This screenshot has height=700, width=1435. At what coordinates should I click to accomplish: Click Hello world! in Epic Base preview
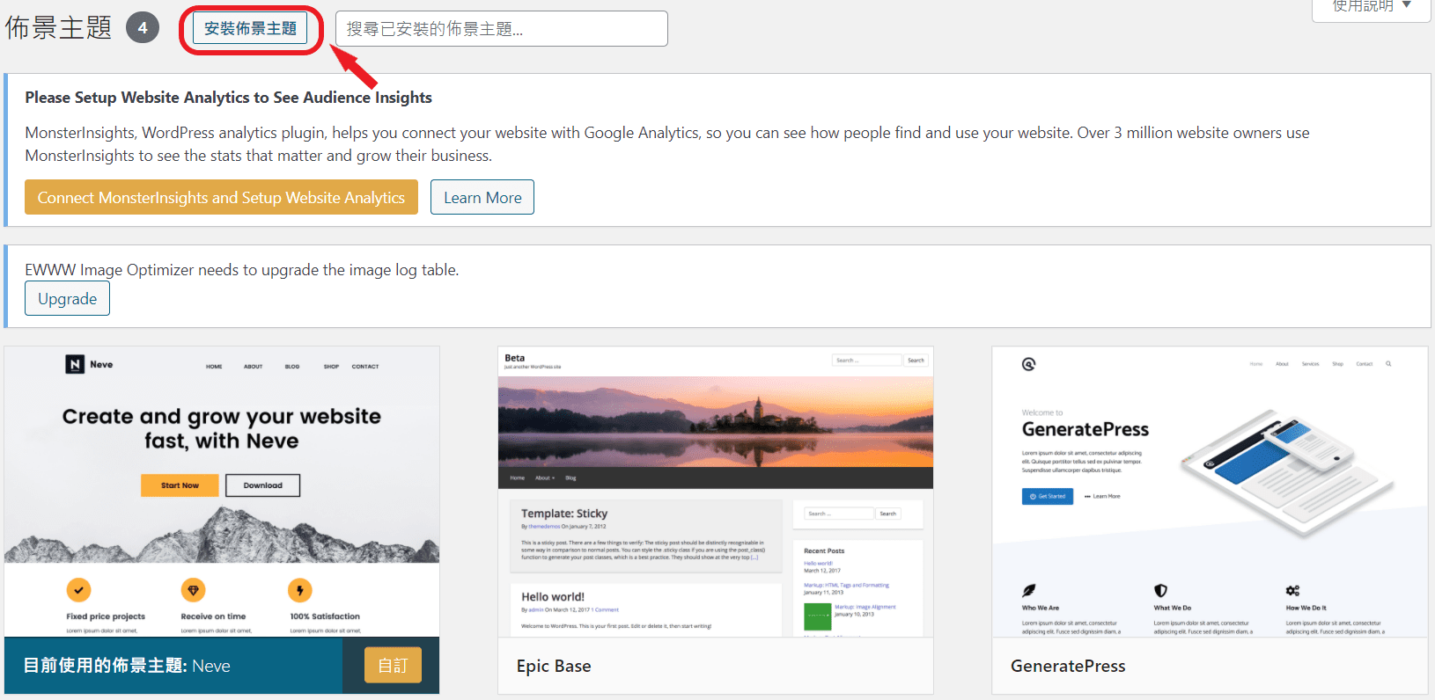pyautogui.click(x=553, y=597)
